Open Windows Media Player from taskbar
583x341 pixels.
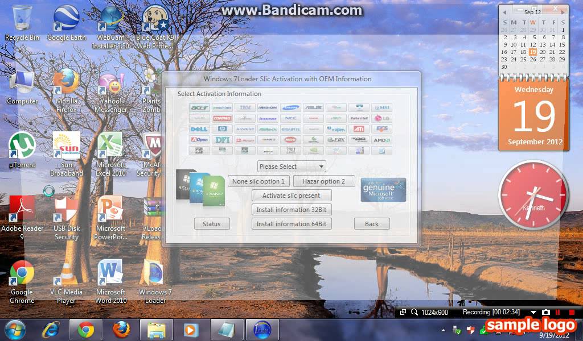[x=192, y=330]
